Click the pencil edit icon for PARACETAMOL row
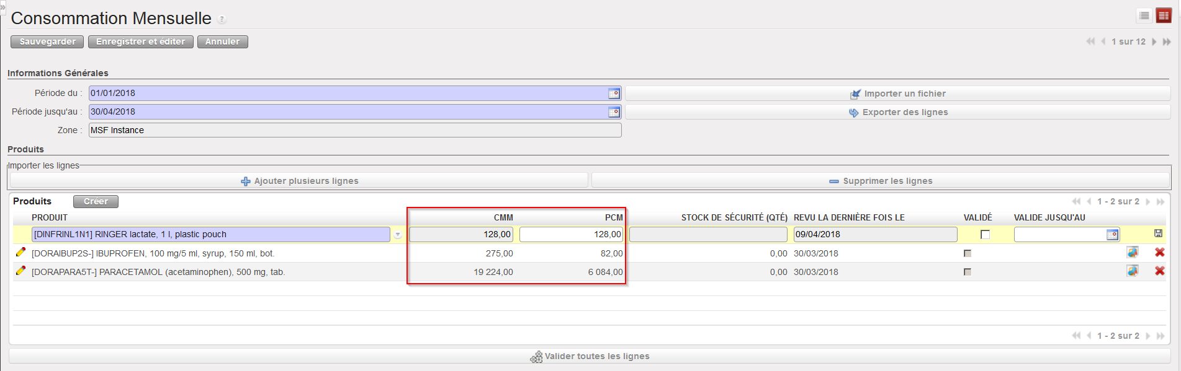Screen dimensions: 1181x371 (20, 271)
